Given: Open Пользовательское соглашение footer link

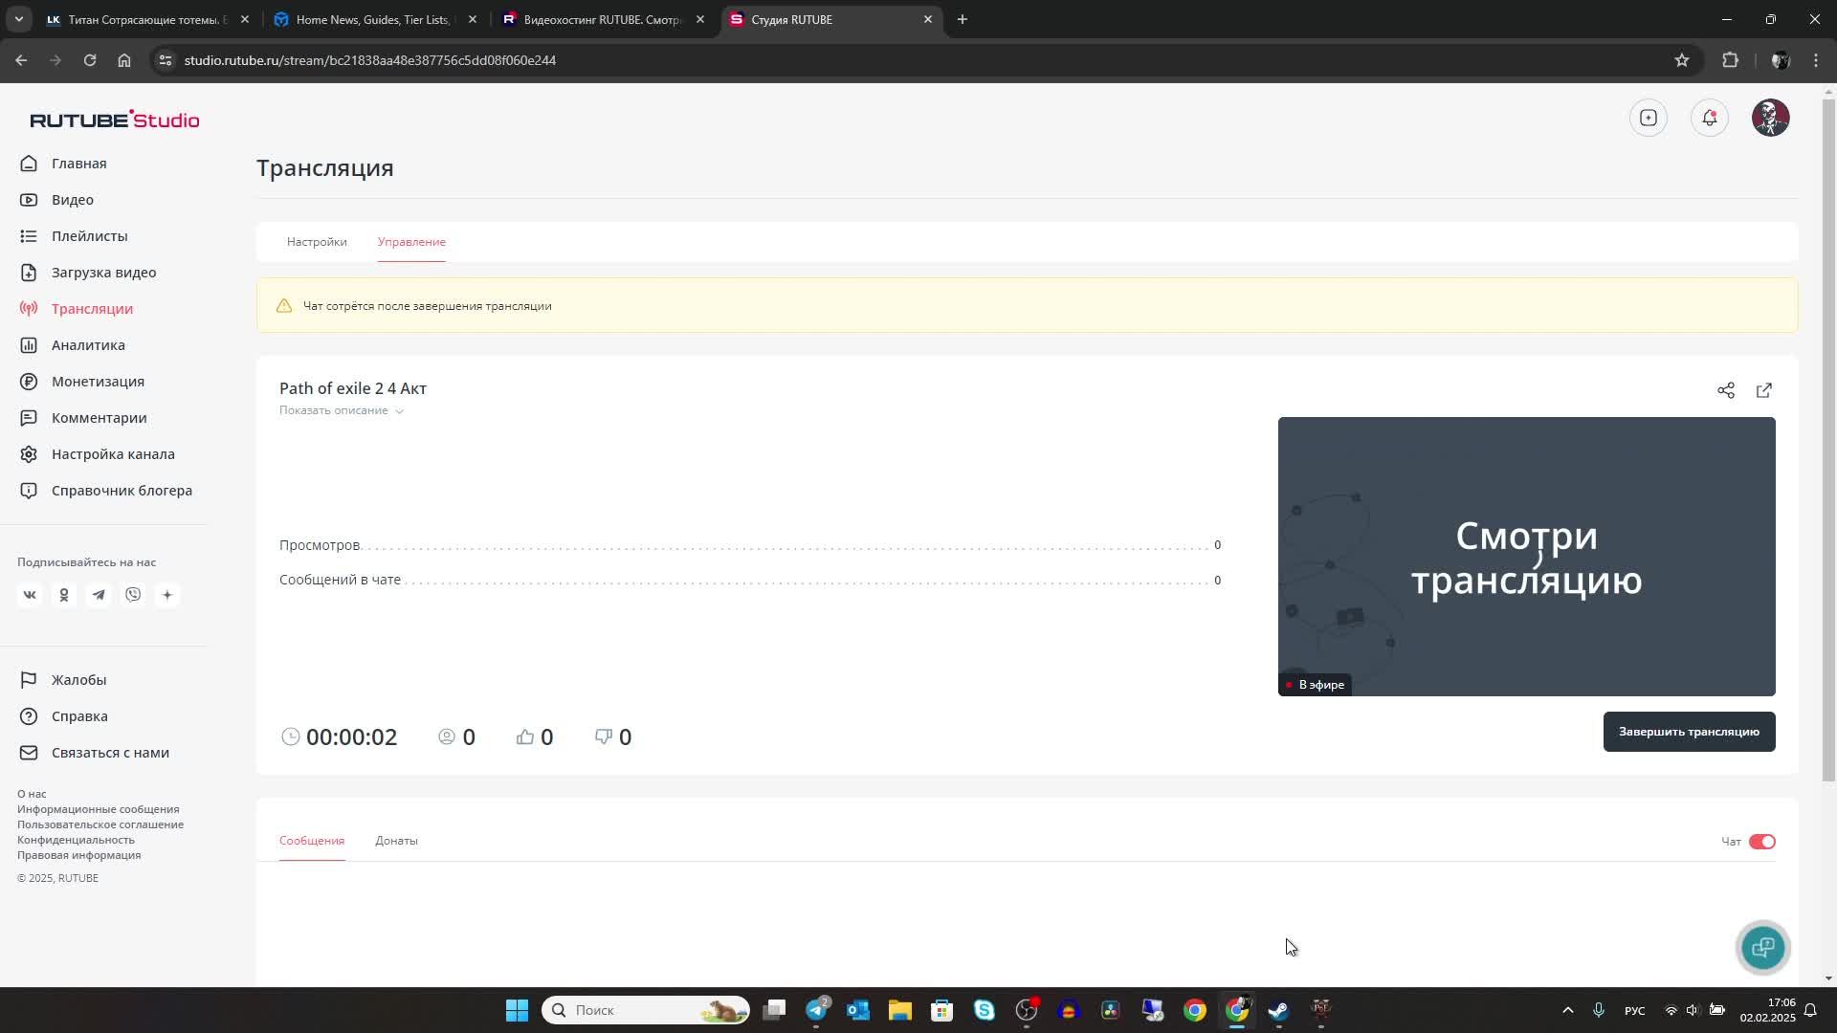Looking at the screenshot, I should tap(100, 824).
